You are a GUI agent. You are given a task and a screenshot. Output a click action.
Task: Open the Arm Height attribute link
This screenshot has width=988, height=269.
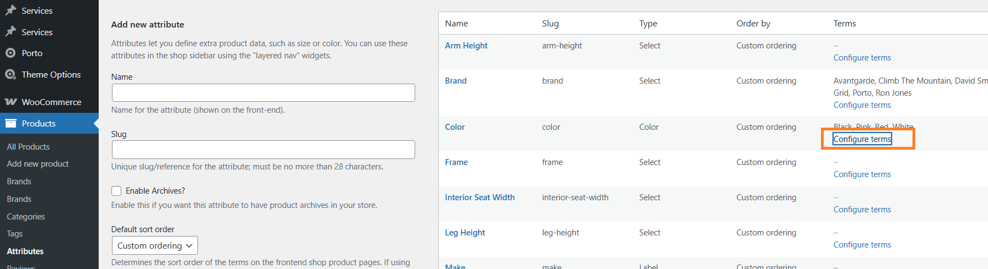[466, 46]
